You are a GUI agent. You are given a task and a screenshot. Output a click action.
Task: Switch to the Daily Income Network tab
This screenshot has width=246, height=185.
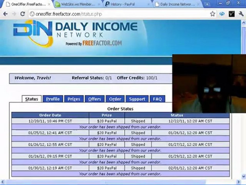(x=177, y=4)
